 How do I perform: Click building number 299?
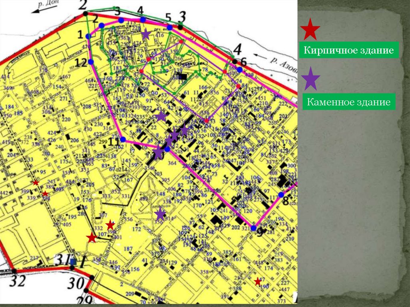[x=104, y=142]
